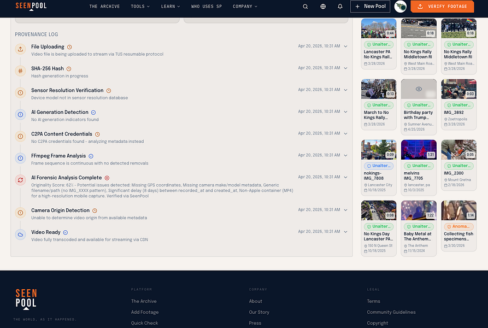The width and height of the screenshot is (488, 328).
Task: Click status icon beside Camera Origin Detection
Action: [x=95, y=210]
